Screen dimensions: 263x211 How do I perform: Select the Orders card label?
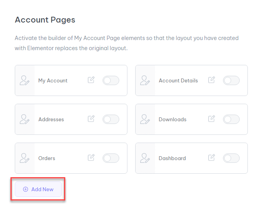pos(47,158)
